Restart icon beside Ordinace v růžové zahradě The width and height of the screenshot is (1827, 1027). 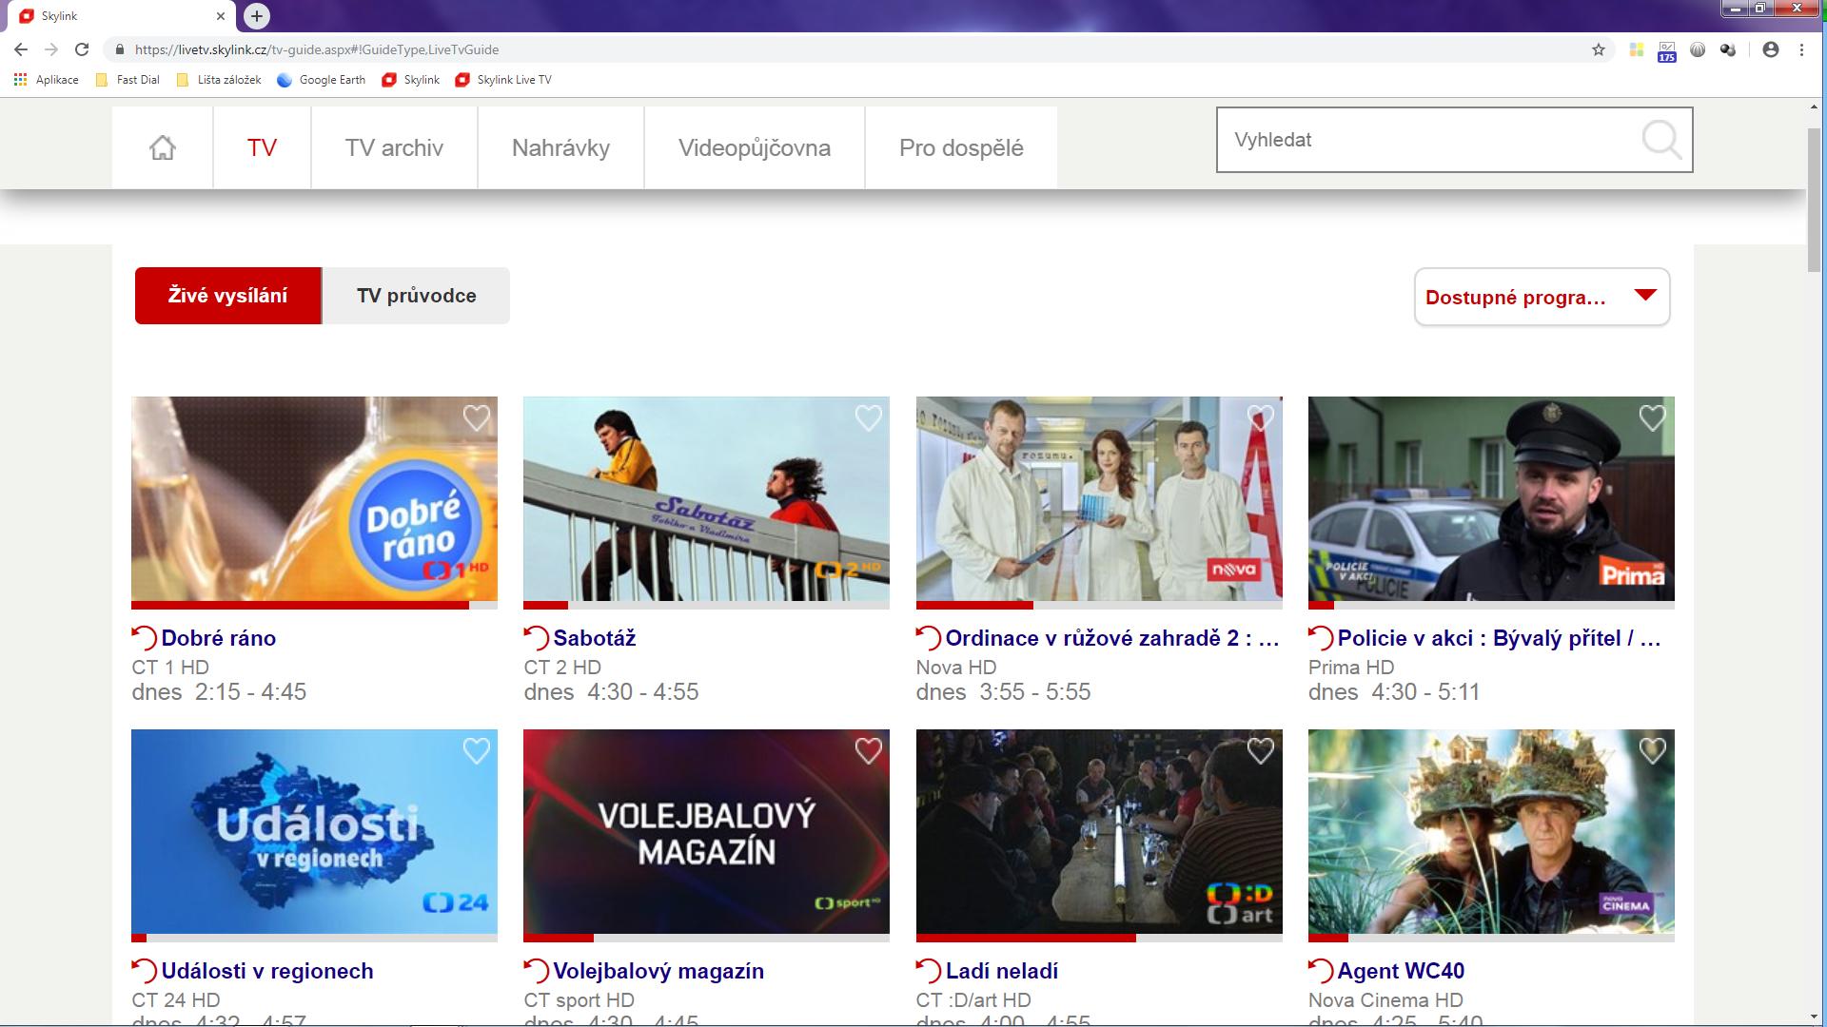(x=928, y=637)
